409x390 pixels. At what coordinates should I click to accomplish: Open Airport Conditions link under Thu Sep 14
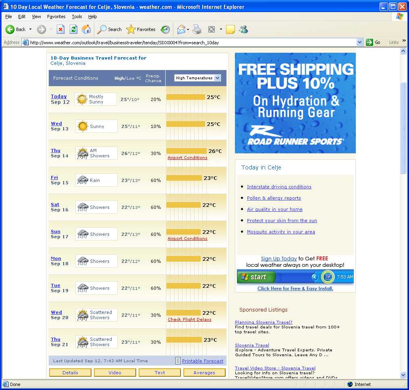(x=187, y=158)
